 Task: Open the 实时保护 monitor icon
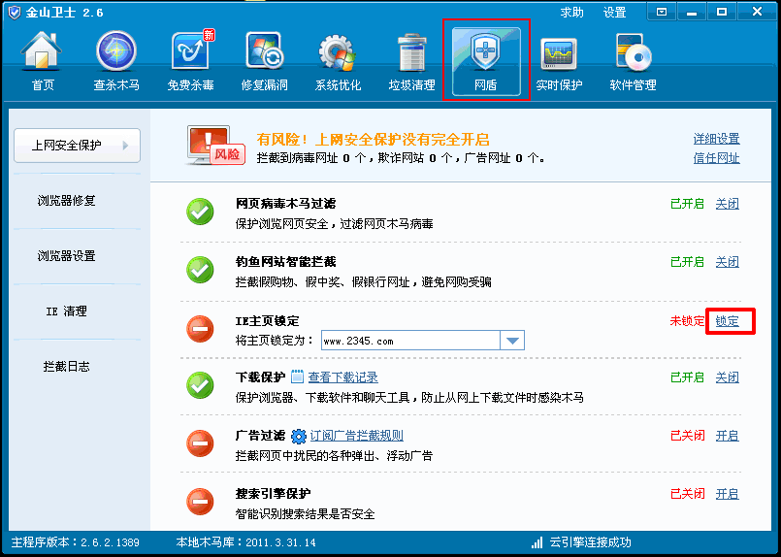(x=559, y=53)
